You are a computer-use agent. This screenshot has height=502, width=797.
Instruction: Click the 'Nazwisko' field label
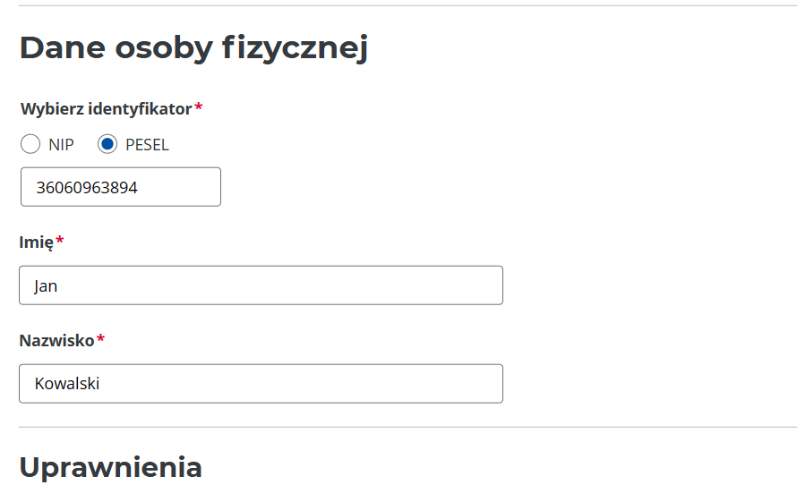[56, 340]
